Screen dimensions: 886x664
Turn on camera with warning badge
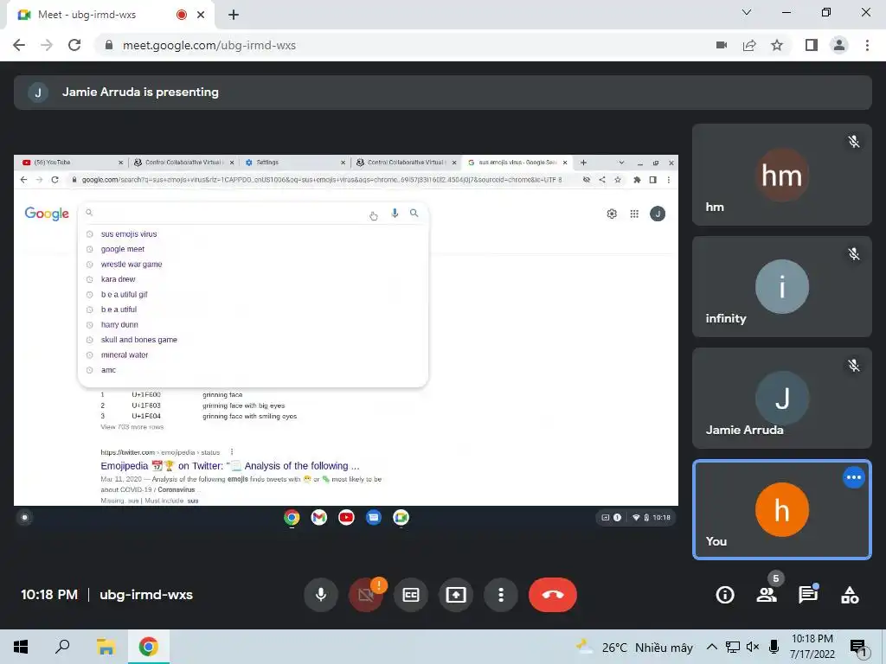click(x=366, y=595)
